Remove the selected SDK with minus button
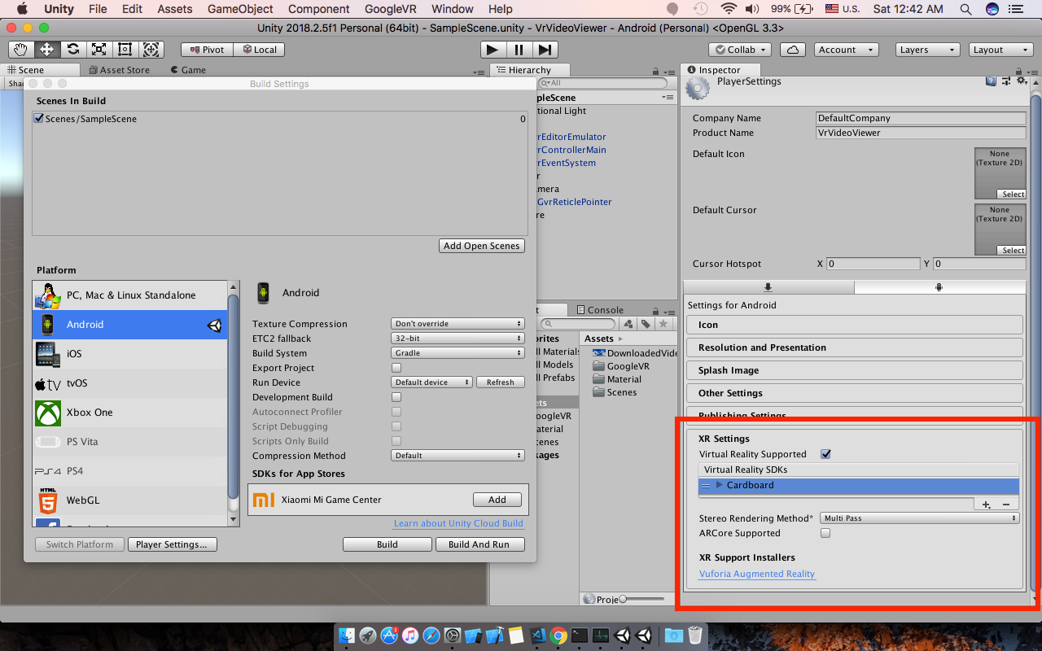Image resolution: width=1042 pixels, height=651 pixels. pos(1006,505)
